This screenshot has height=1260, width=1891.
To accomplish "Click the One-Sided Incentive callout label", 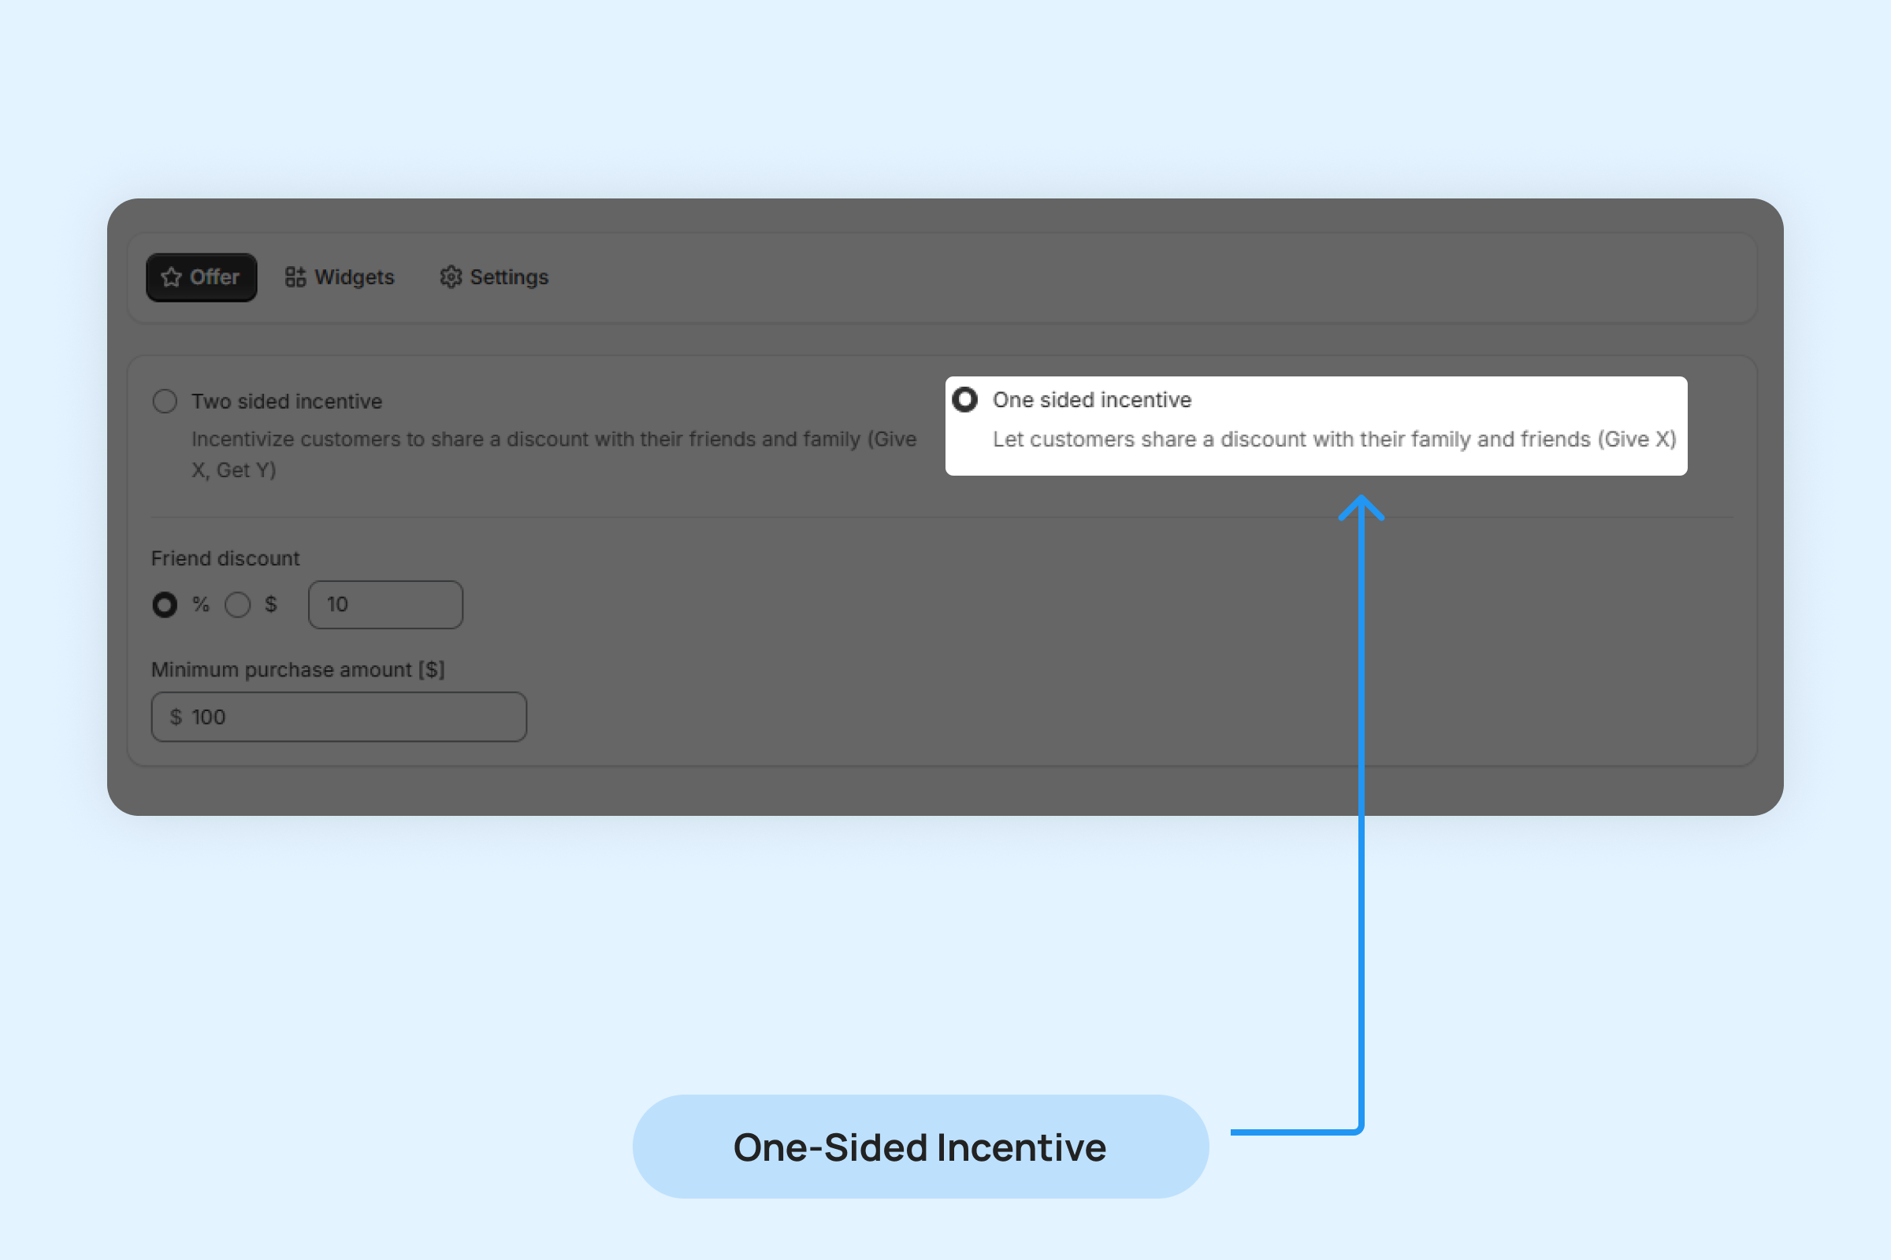I will click(919, 1147).
